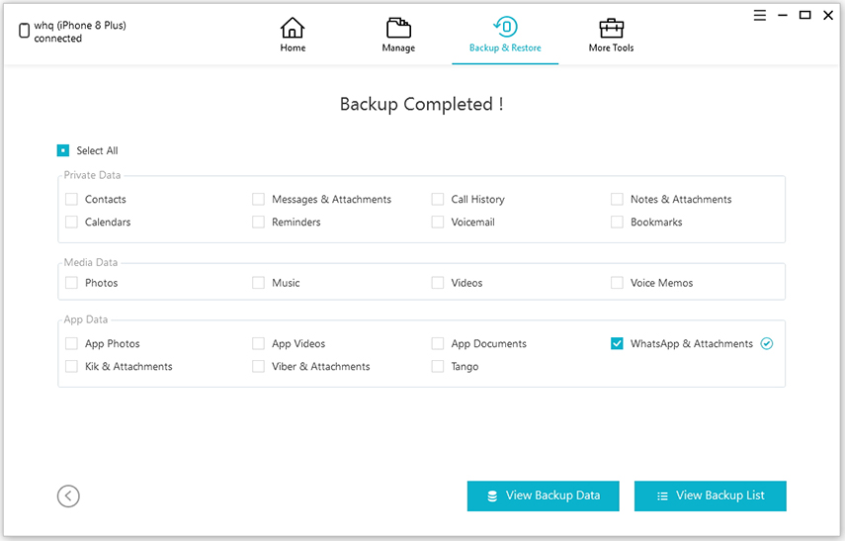Click the 'Media Data' group label
The height and width of the screenshot is (541, 845).
[x=91, y=262]
